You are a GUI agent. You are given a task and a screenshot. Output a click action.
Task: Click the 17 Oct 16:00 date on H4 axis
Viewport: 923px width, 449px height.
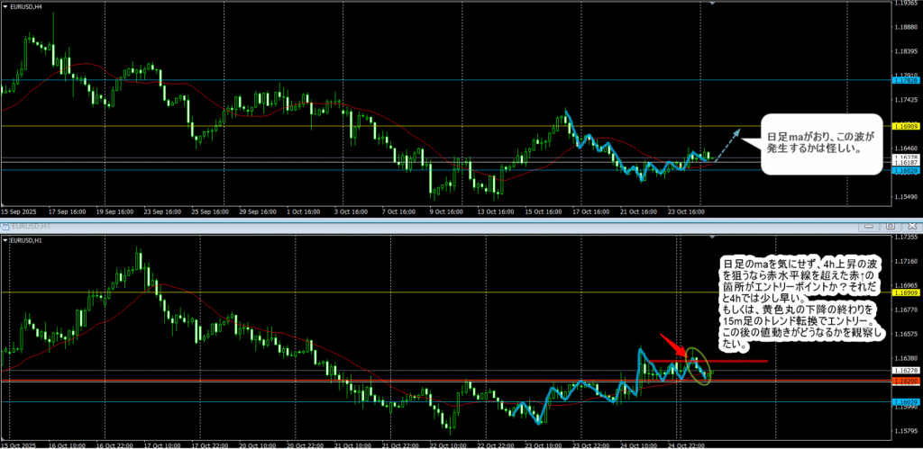(589, 212)
